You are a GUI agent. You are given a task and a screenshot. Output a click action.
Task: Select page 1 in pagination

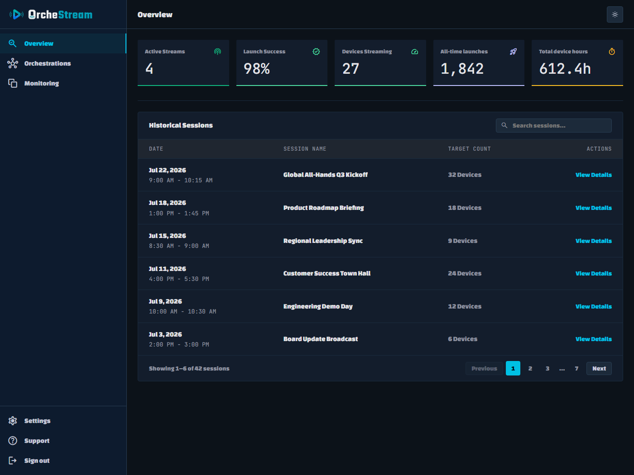pyautogui.click(x=513, y=368)
